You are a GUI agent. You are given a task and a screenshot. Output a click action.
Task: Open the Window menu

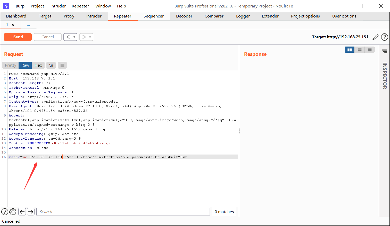[x=103, y=6]
